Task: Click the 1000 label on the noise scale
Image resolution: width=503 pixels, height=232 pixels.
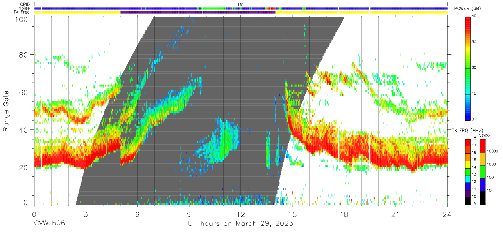Action: pyautogui.click(x=492, y=164)
